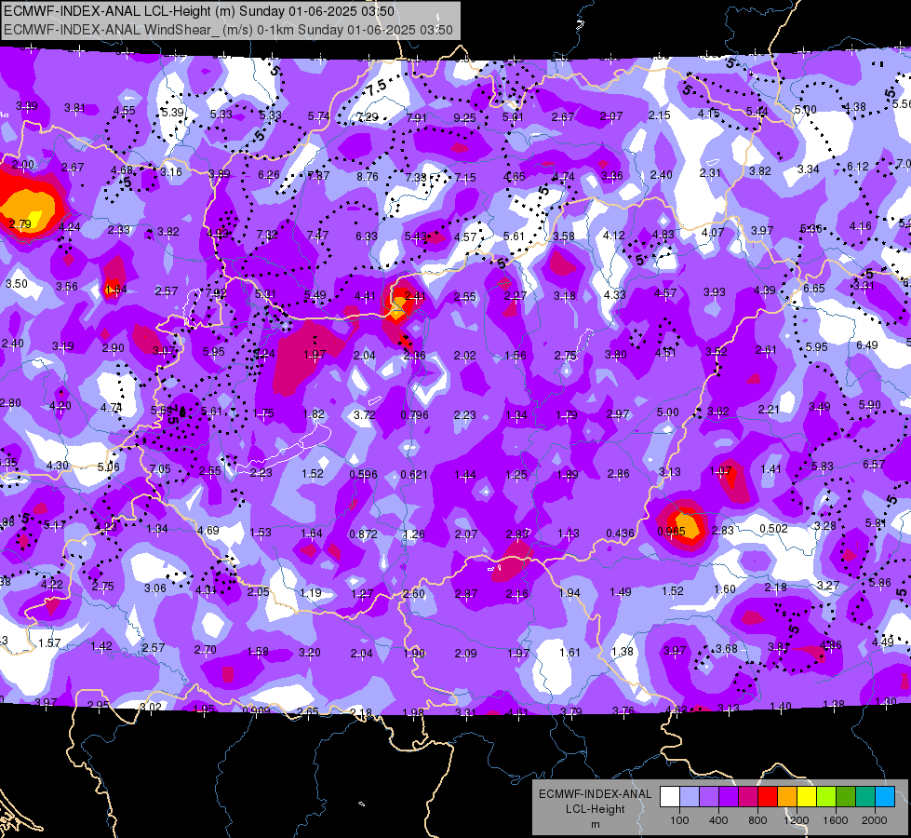Click the grid value 0.502
Viewport: 911px width, 838px height.
tap(774, 528)
